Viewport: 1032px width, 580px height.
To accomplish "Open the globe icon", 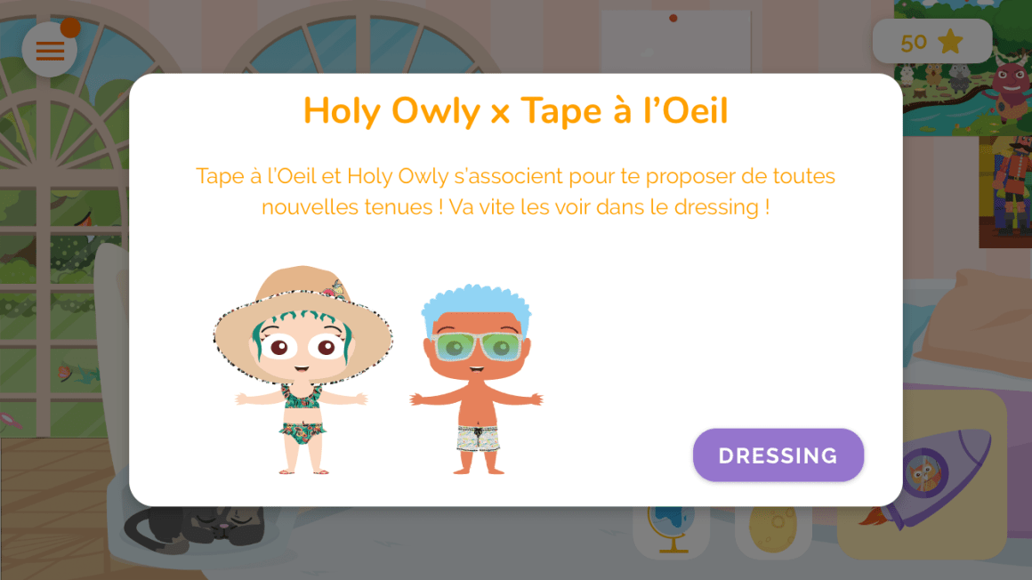I will pyautogui.click(x=671, y=530).
